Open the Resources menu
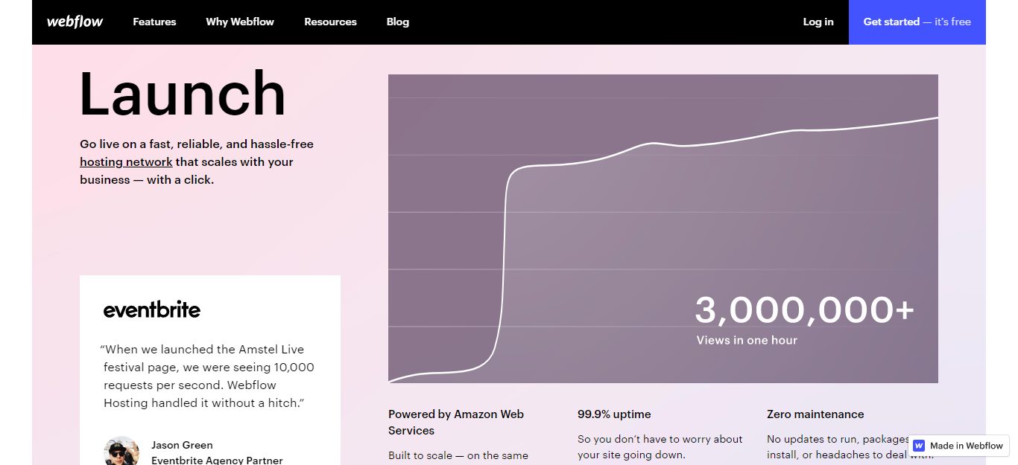 tap(330, 22)
